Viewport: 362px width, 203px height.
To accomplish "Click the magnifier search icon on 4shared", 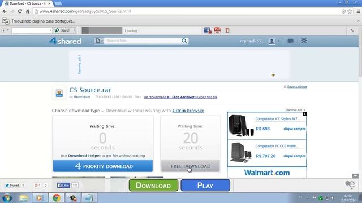I will pos(184,41).
